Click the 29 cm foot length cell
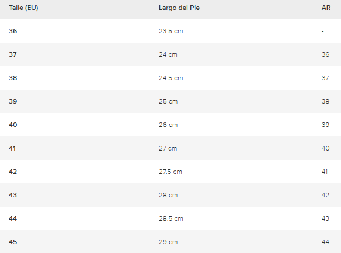 click(168, 242)
